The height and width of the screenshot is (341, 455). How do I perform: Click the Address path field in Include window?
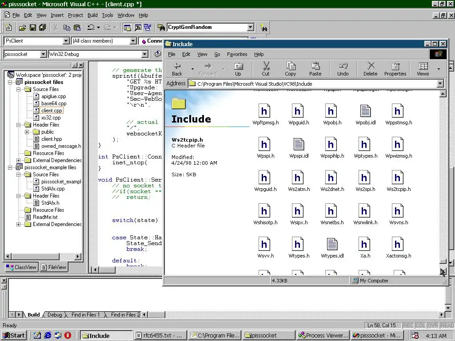pyautogui.click(x=312, y=84)
